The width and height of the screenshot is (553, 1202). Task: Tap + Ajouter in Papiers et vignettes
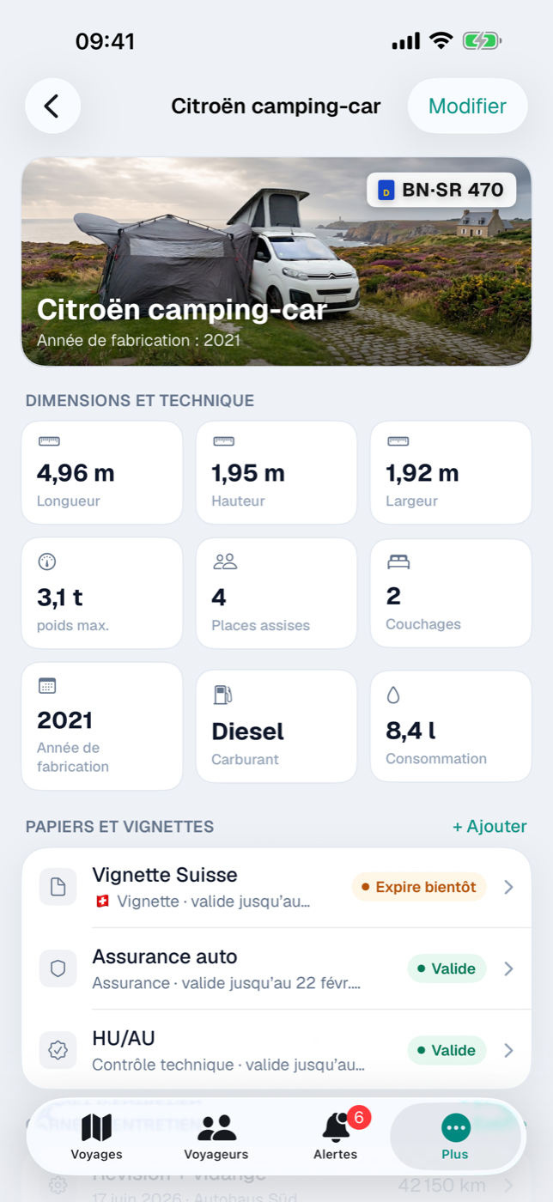pyautogui.click(x=489, y=826)
